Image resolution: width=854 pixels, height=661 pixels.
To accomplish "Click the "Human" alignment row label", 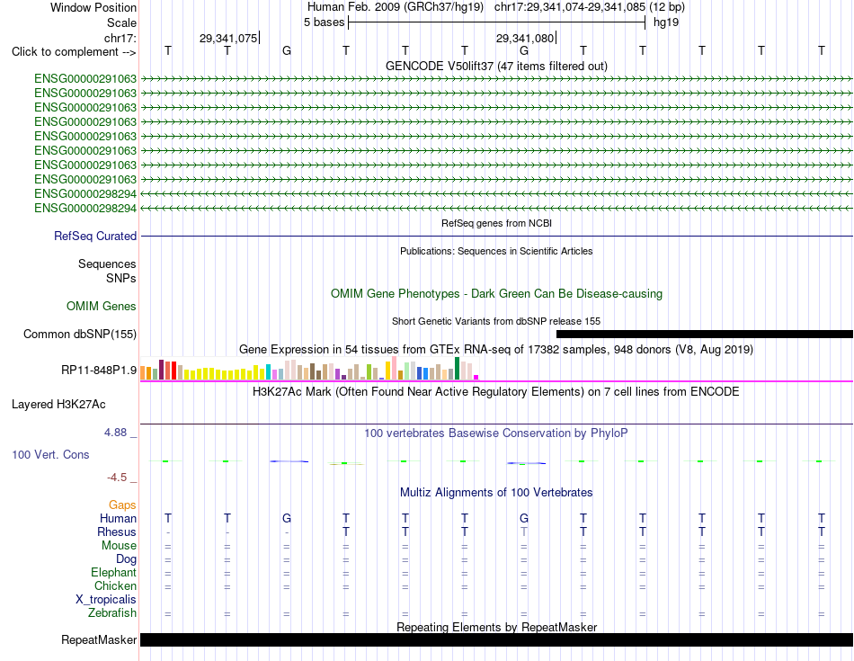I will pyautogui.click(x=118, y=518).
